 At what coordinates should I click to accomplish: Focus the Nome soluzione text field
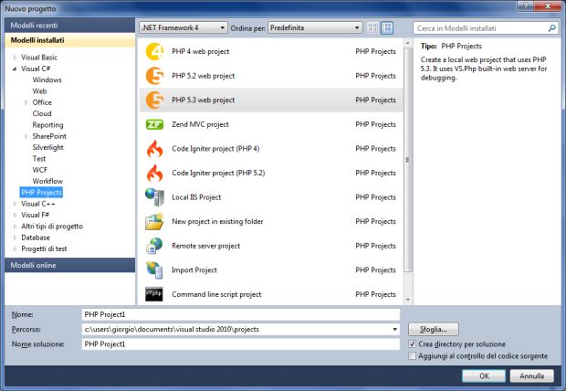(x=241, y=344)
